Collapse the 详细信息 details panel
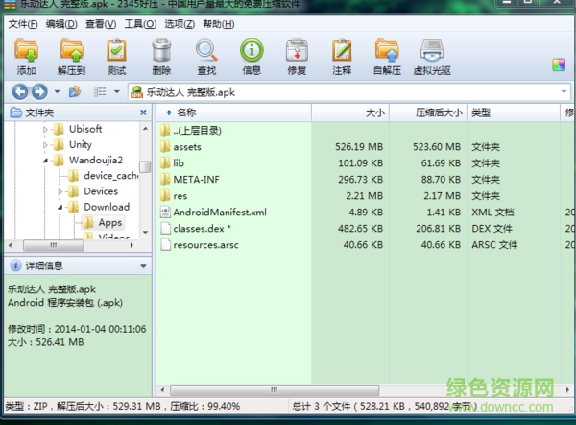 (143, 264)
